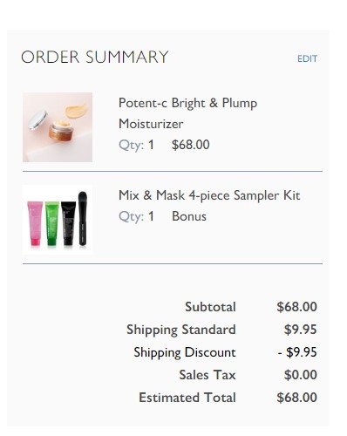
Task: Click the EDIT link in order summary
Action: coord(307,58)
